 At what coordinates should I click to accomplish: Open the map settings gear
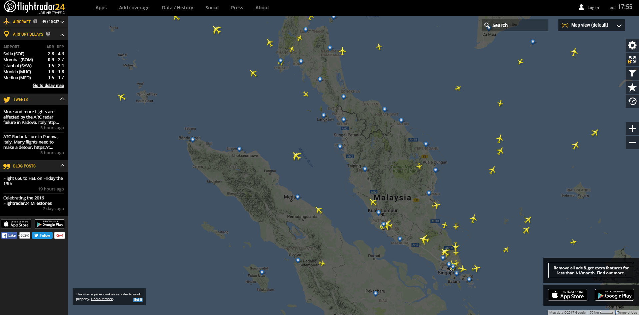[632, 45]
